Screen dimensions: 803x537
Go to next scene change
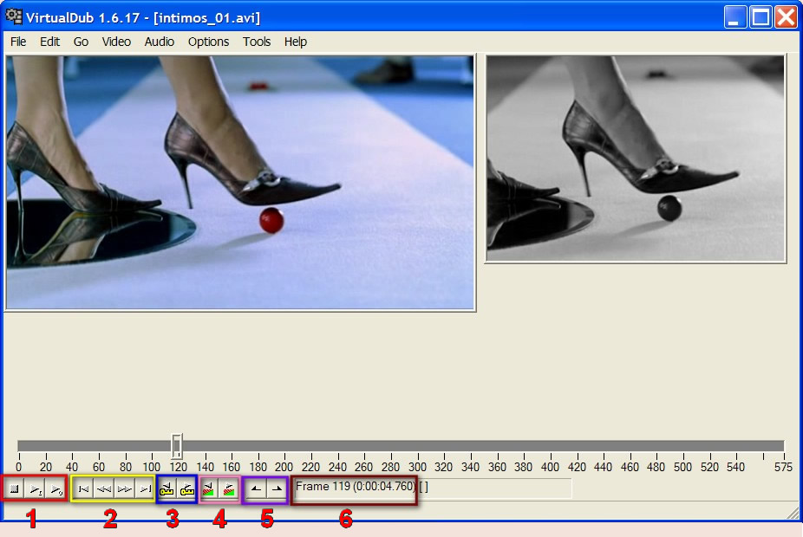click(229, 488)
